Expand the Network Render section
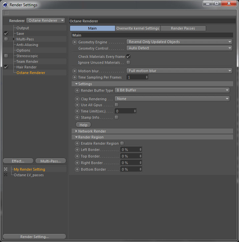 coord(76,131)
